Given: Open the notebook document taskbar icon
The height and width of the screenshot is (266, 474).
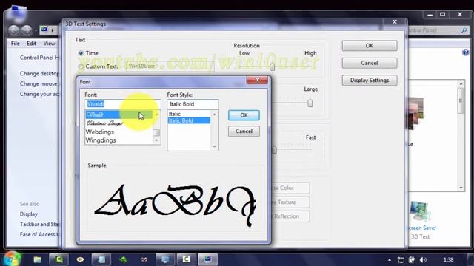Looking at the screenshot, I should pyautogui.click(x=101, y=259).
